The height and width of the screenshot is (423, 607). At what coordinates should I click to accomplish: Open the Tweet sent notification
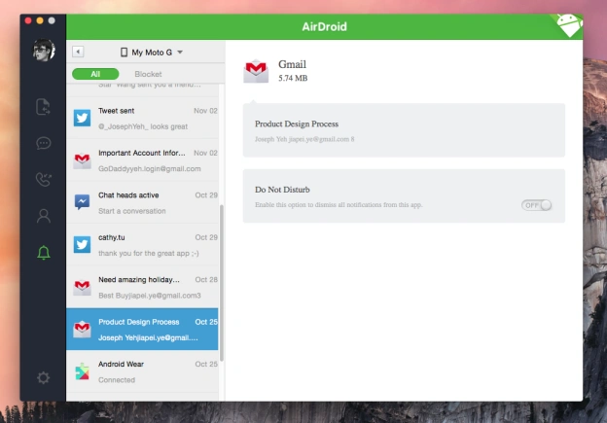(142, 118)
